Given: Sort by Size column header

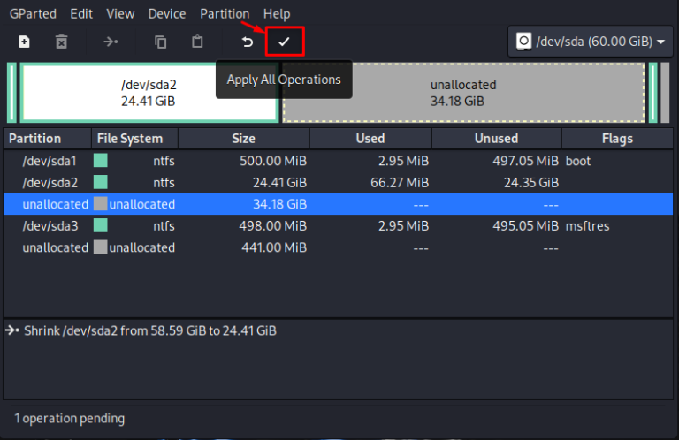Looking at the screenshot, I should coord(244,139).
